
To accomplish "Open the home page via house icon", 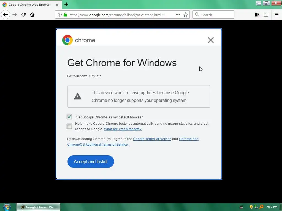I will tap(32, 15).
